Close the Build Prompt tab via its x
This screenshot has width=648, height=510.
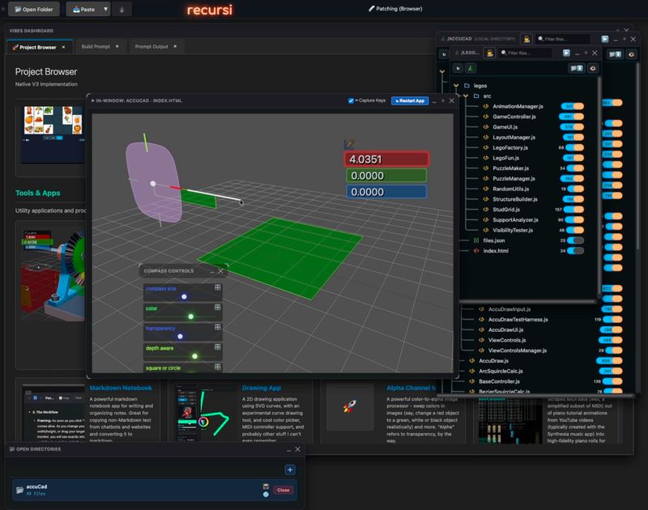117,47
